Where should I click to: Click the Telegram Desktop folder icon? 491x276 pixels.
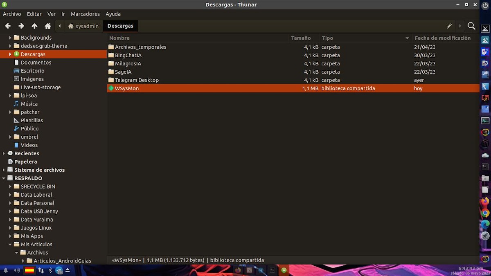point(111,80)
